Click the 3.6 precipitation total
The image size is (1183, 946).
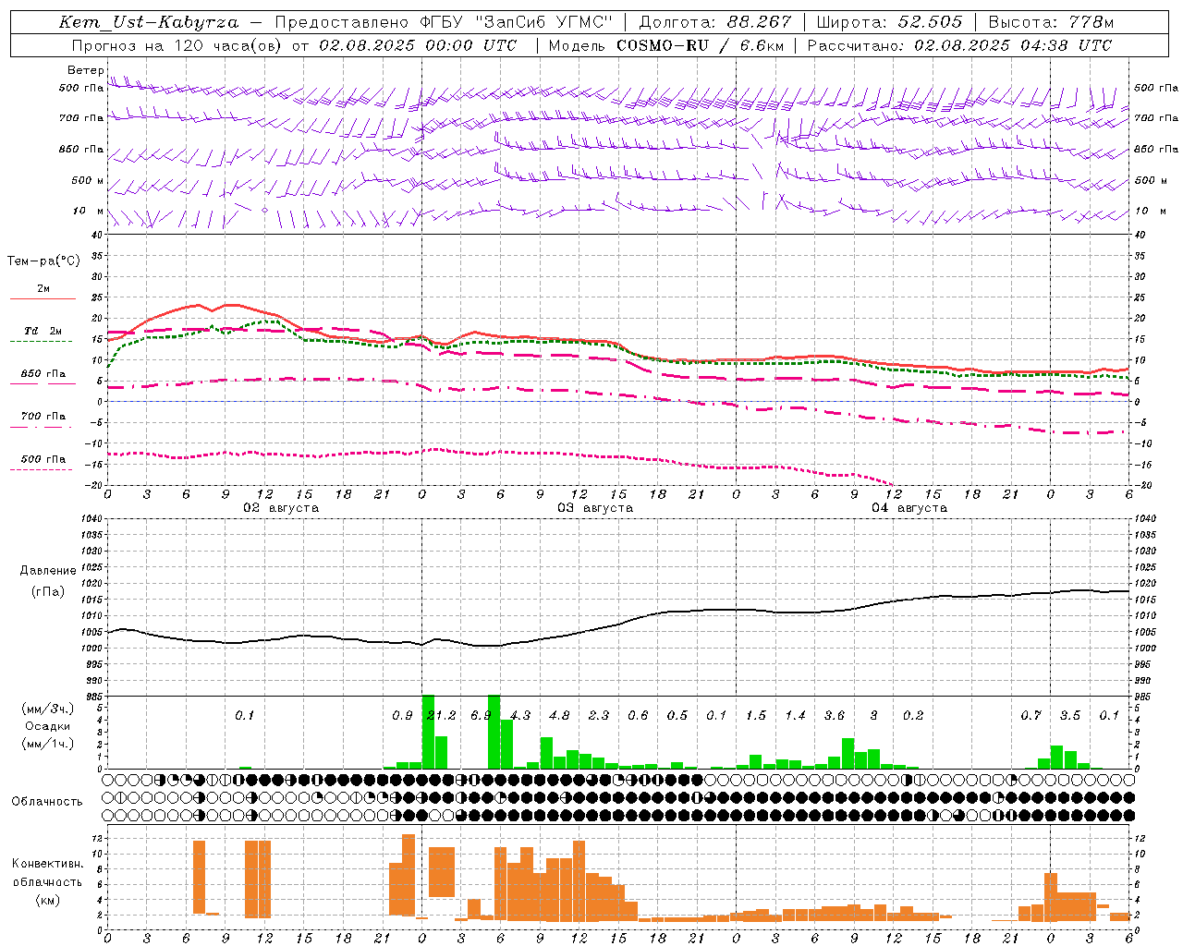835,716
